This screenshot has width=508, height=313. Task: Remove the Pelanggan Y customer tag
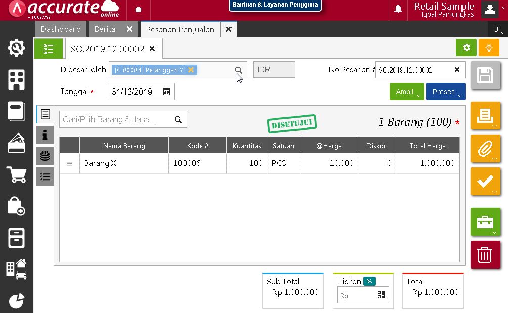pos(191,70)
